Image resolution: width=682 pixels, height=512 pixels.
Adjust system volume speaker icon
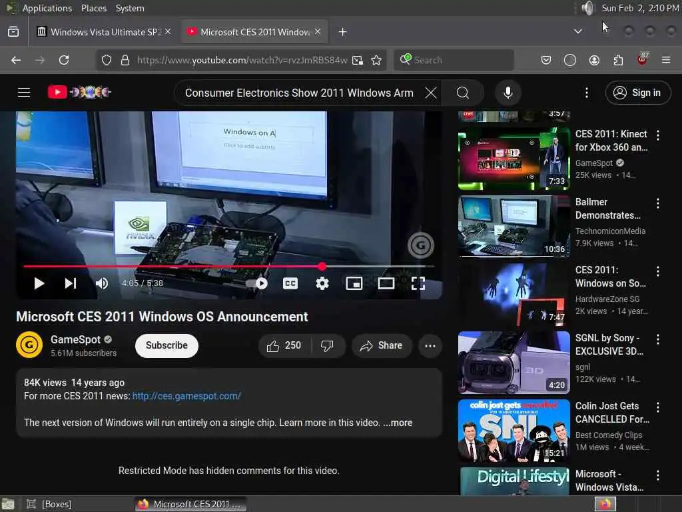point(588,8)
